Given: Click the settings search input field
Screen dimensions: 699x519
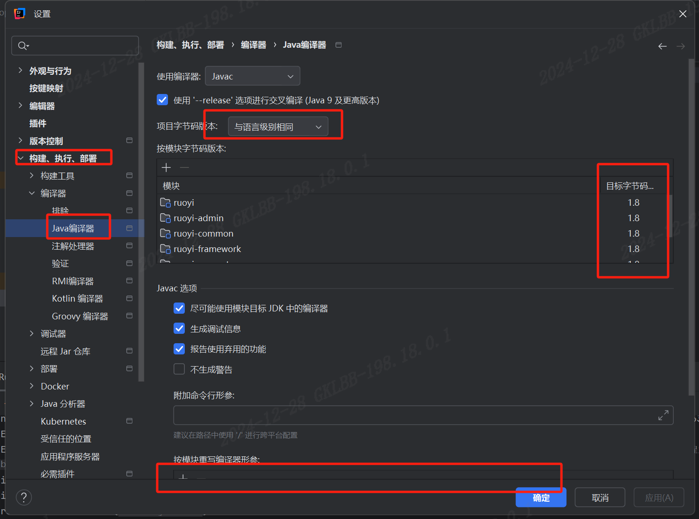Looking at the screenshot, I should pos(75,45).
